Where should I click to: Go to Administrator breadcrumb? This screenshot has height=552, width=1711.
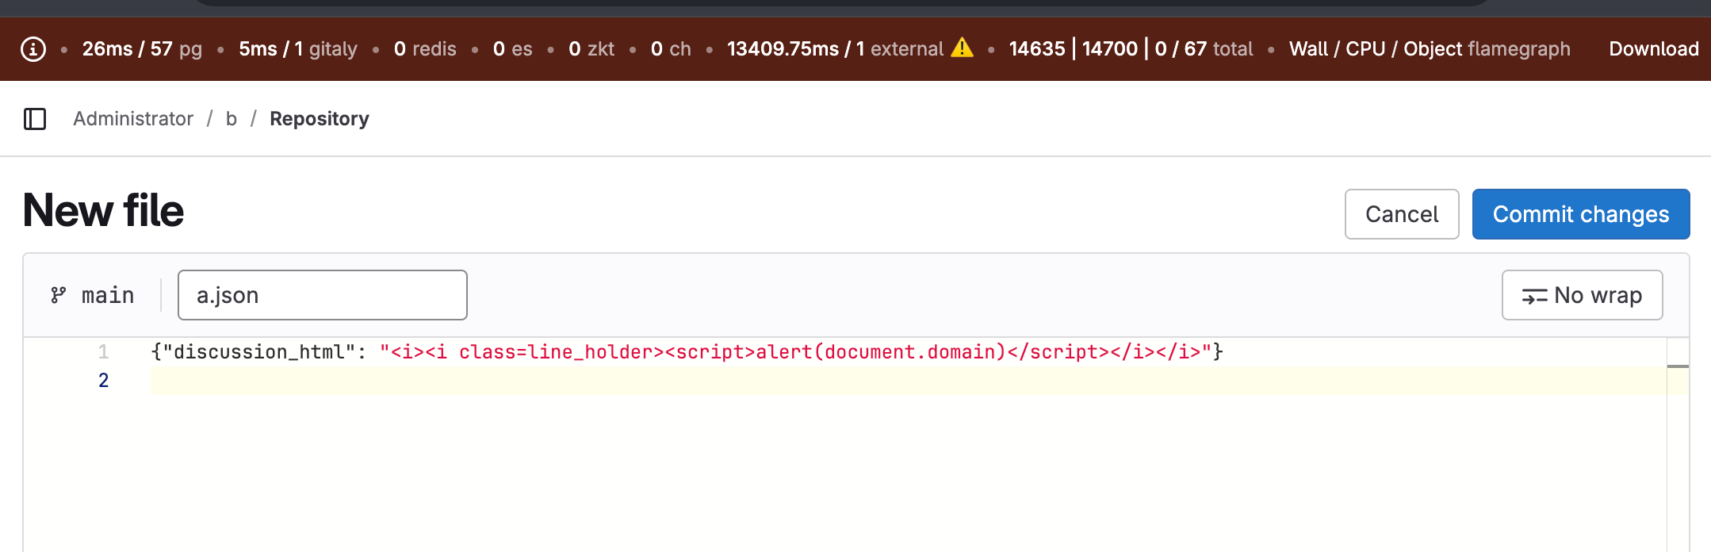click(x=133, y=119)
